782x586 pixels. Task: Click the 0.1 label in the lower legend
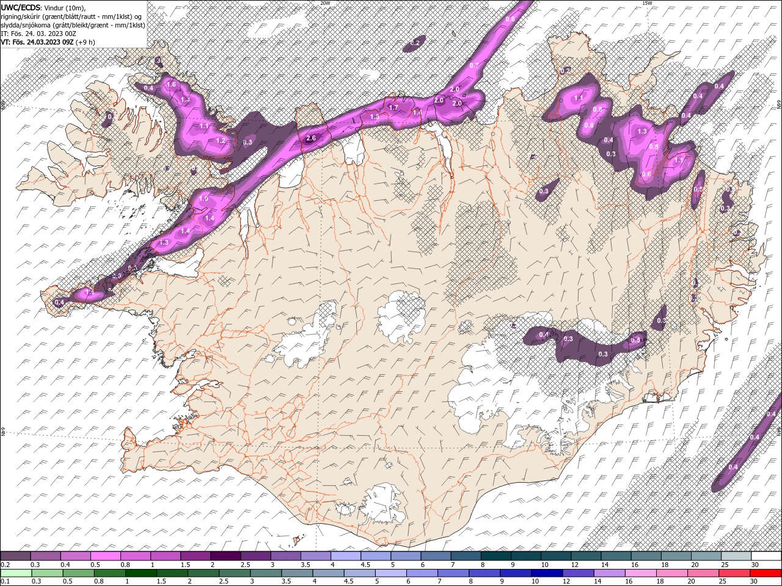[5, 582]
